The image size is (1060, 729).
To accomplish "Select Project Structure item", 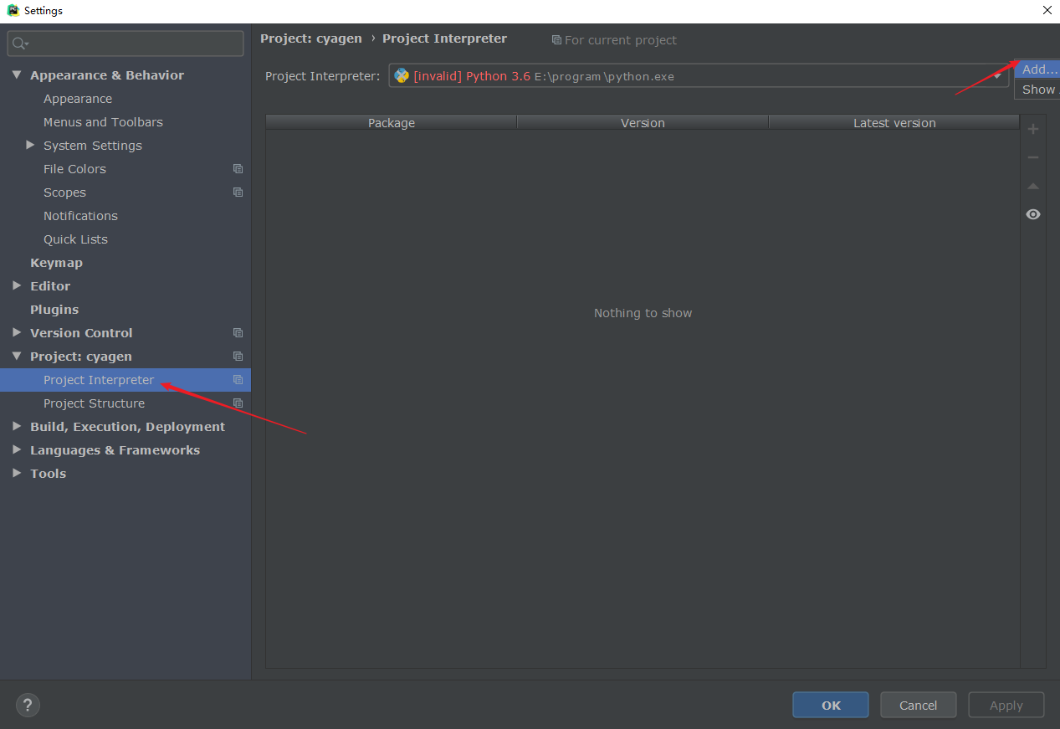I will 94,403.
